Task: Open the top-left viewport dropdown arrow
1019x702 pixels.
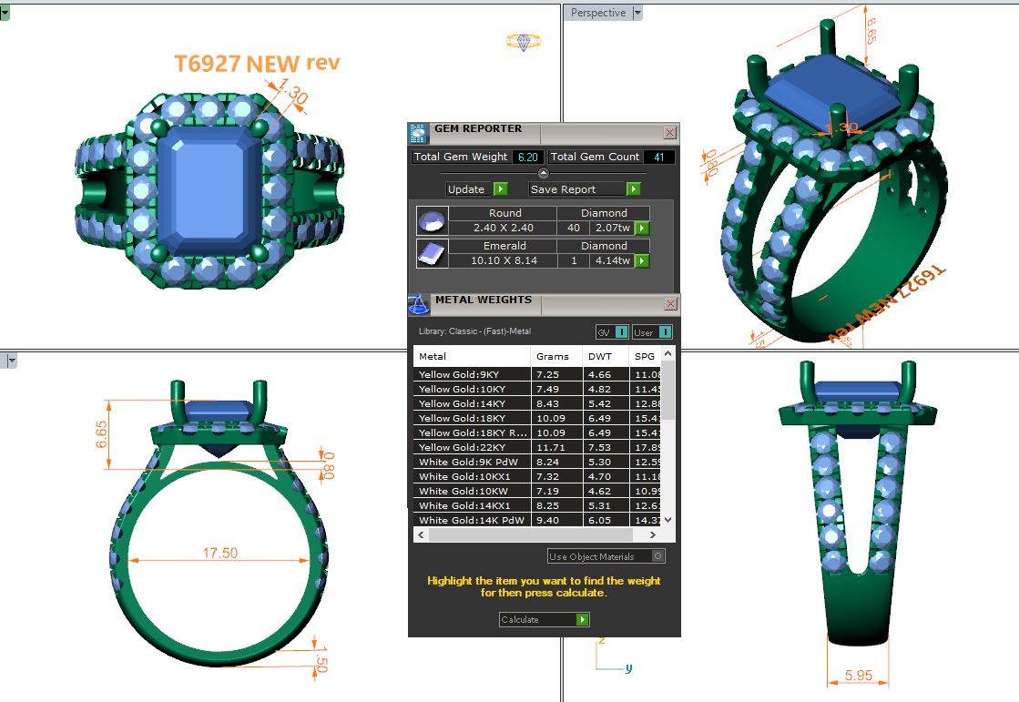Action: (5, 13)
